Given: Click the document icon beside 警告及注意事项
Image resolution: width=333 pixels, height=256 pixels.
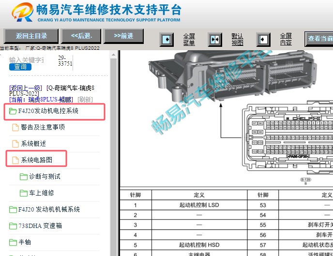Looking at the screenshot, I should pyautogui.click(x=15, y=128).
